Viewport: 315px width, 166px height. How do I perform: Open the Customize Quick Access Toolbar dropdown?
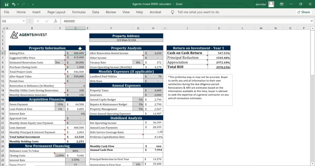[x=33, y=4]
